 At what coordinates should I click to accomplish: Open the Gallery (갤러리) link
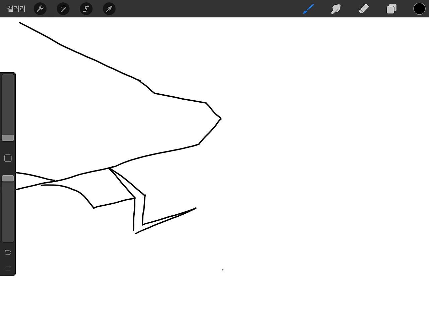(16, 9)
